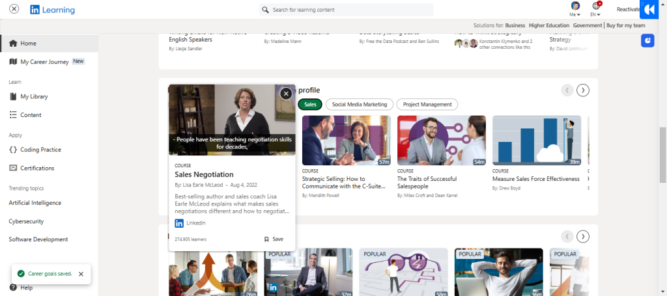Open Software Development trending topic

38,239
